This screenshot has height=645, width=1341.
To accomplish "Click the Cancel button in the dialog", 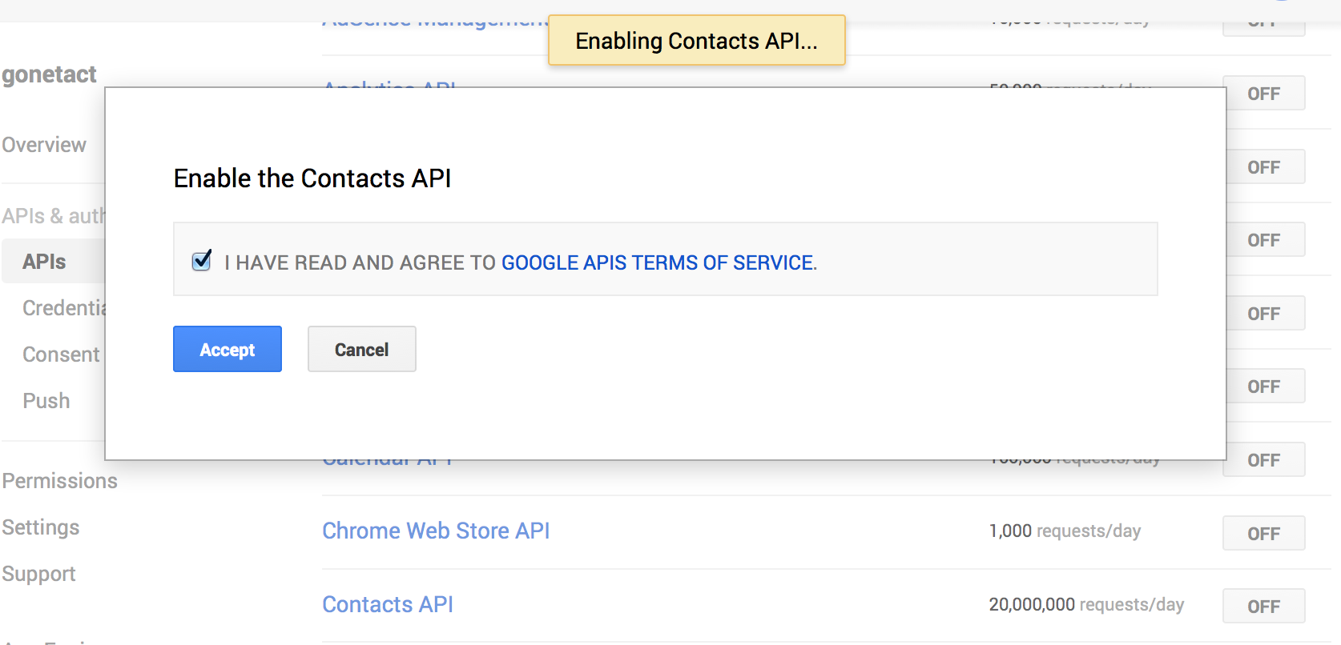I will pos(362,349).
